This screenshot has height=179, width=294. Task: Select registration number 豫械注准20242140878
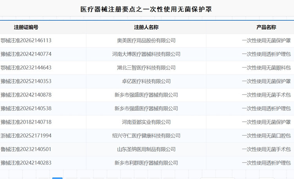[x=26, y=95]
